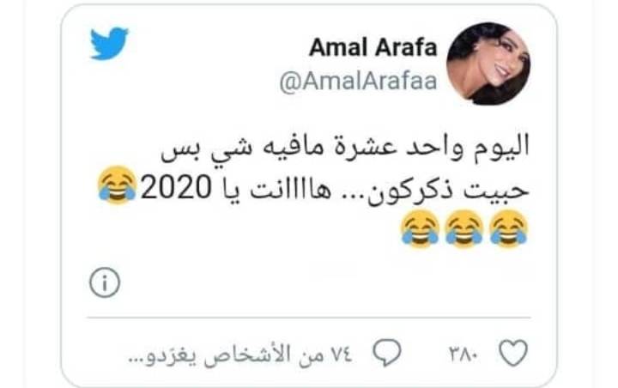Viewport: 618px width, 388px height.
Task: Open the ٧٤ من الأشخاص يغردو link
Action: click(240, 355)
